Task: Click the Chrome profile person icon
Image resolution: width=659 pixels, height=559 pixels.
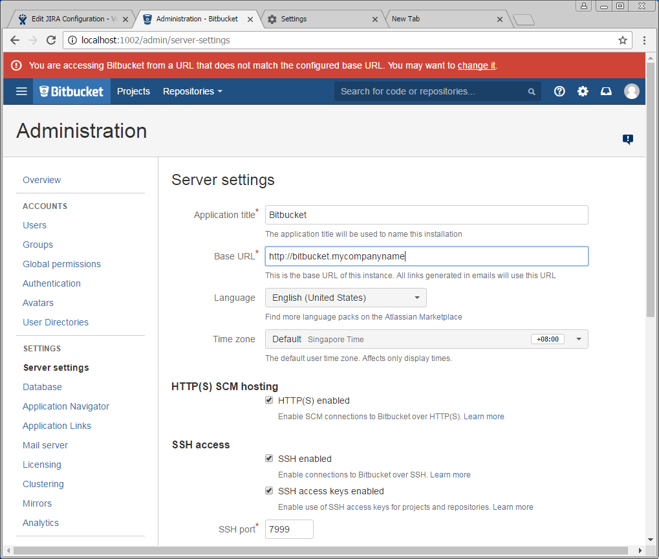Action: coord(584,6)
